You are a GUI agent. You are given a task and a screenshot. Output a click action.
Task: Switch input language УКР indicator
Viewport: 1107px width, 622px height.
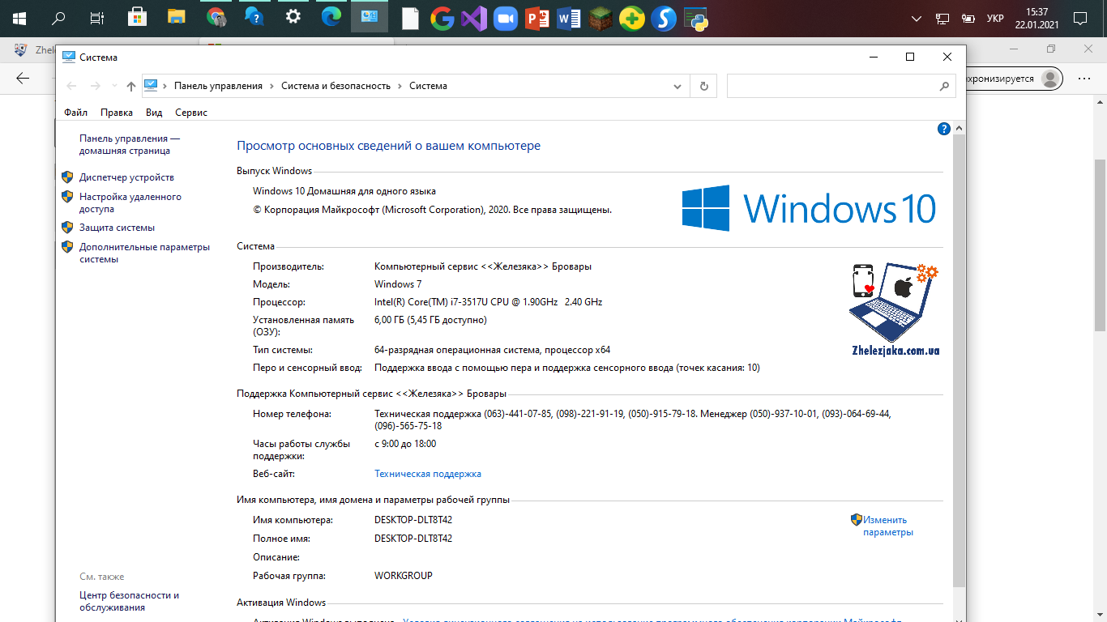[995, 18]
